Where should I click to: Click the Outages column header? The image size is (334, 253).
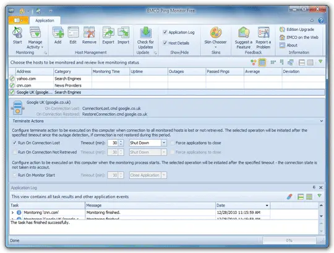click(x=187, y=71)
